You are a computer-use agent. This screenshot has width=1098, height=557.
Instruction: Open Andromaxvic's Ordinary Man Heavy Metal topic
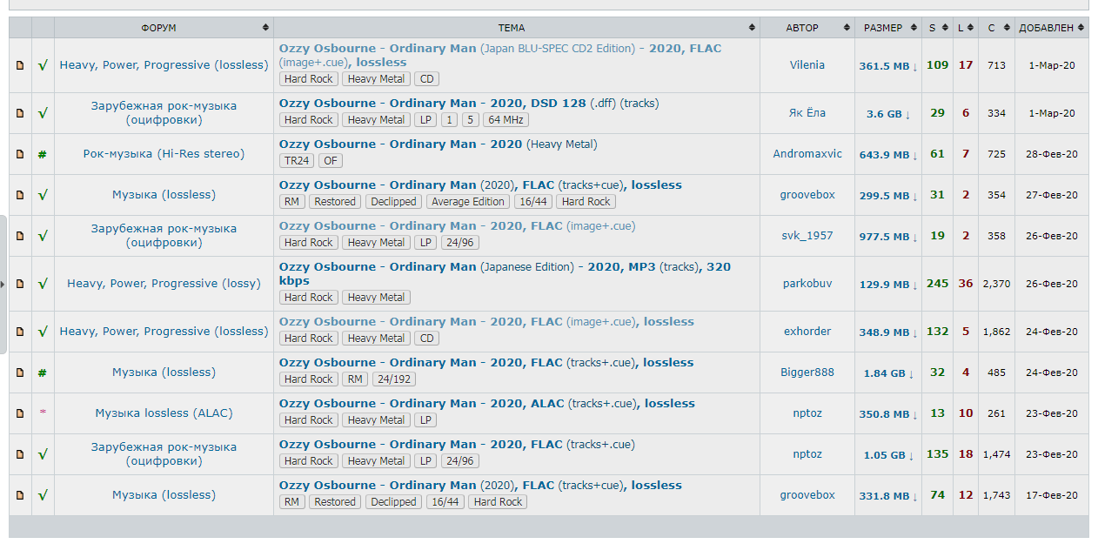(439, 144)
